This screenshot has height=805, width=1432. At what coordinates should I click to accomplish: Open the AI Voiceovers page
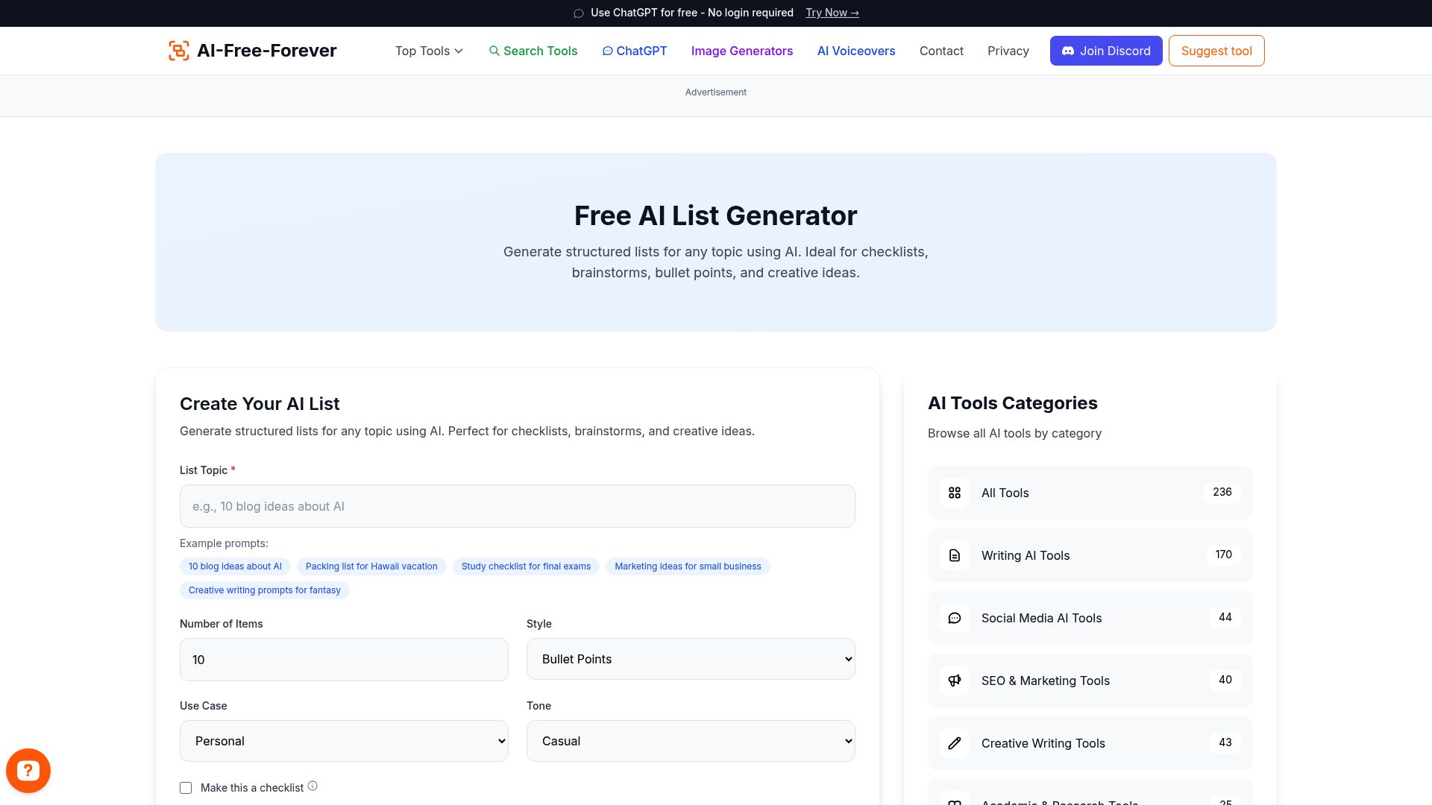(x=855, y=51)
